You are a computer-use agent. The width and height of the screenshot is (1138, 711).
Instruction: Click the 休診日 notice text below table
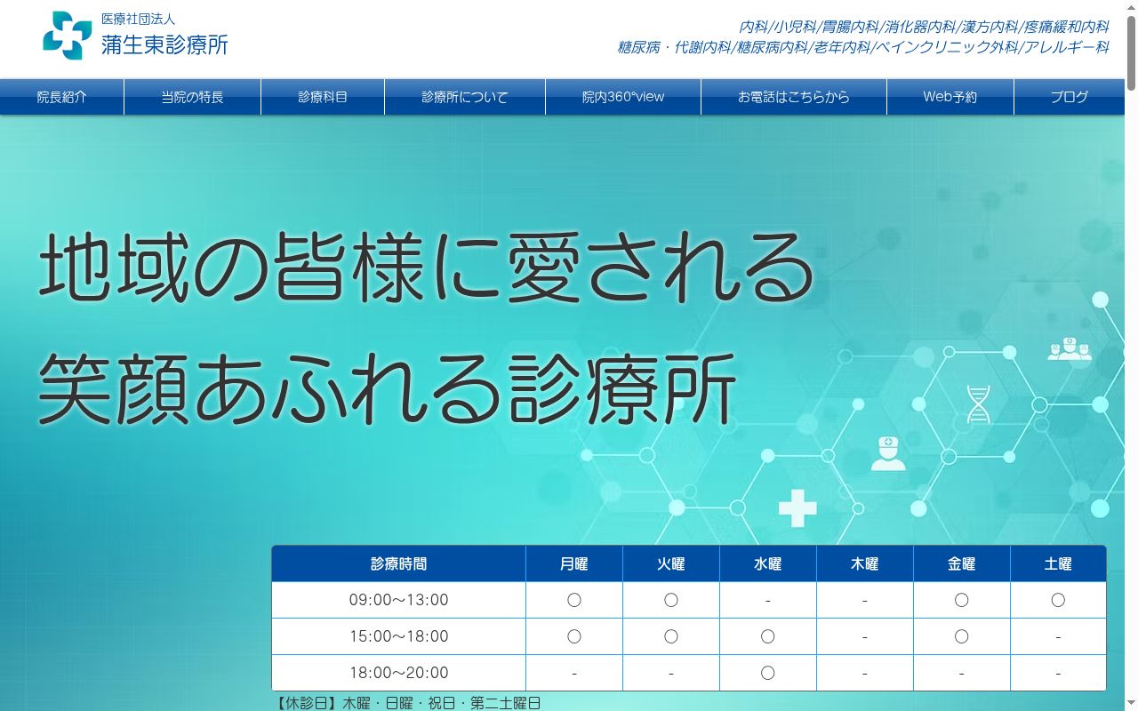point(408,703)
